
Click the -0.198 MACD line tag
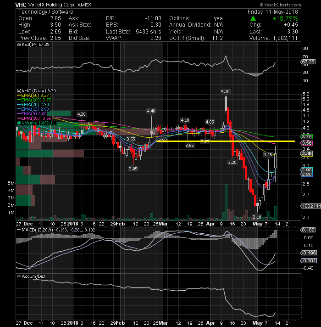point(309,253)
